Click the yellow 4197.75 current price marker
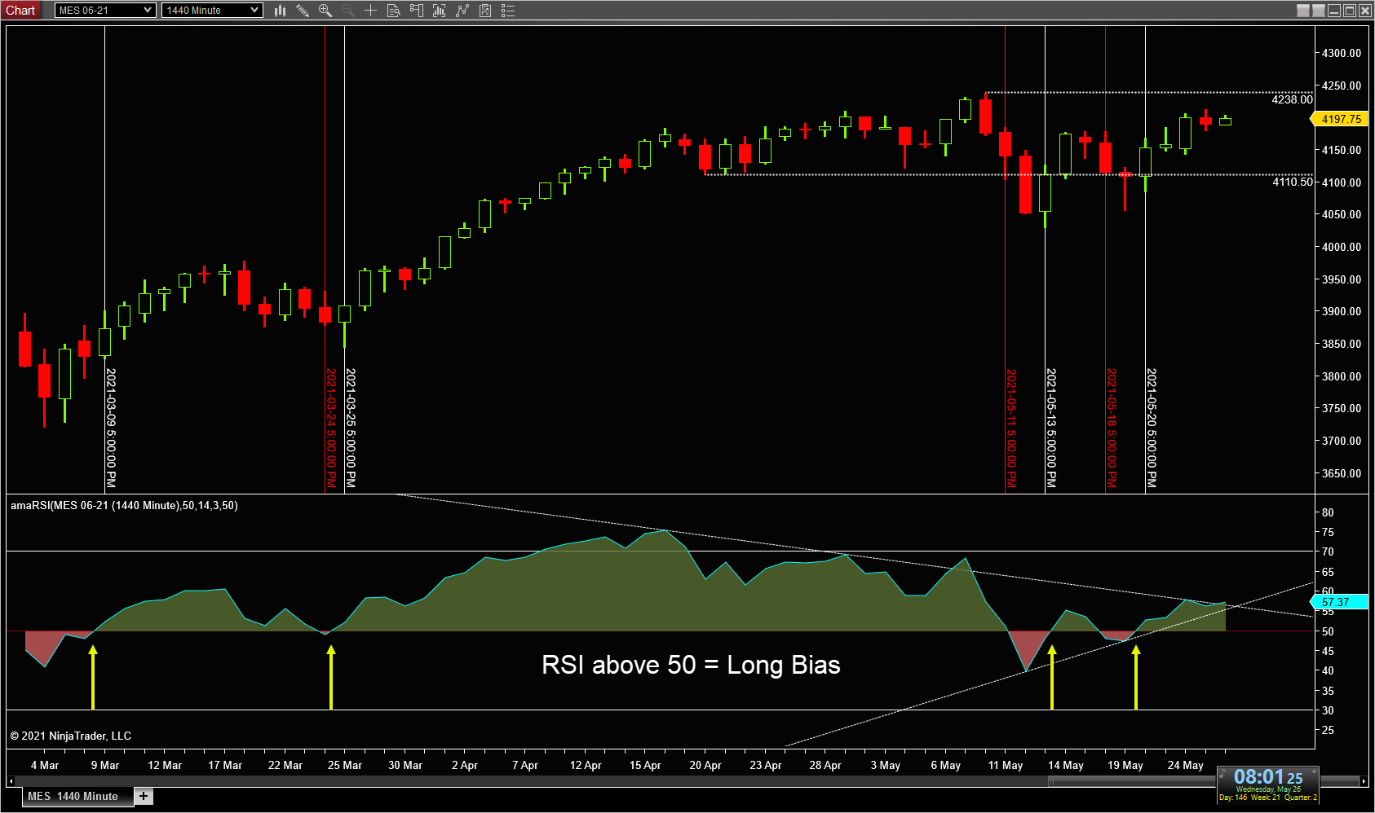 click(x=1339, y=119)
